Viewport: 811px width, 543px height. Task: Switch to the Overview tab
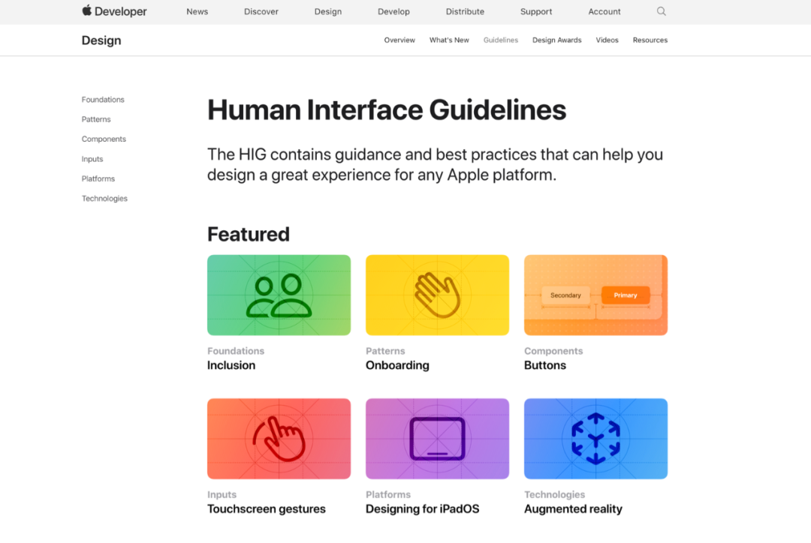click(x=399, y=40)
